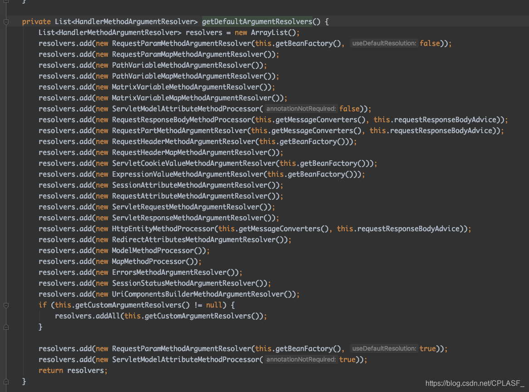The height and width of the screenshot is (392, 529).
Task: Collapse the if getCustomArgumentResolvers block fold marker
Action: 6,305
